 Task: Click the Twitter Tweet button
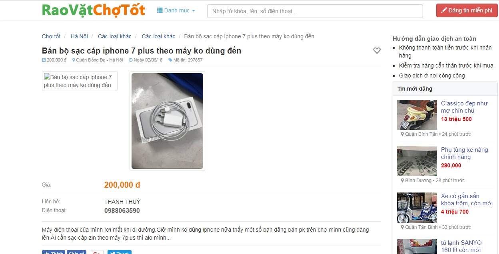coord(119,252)
